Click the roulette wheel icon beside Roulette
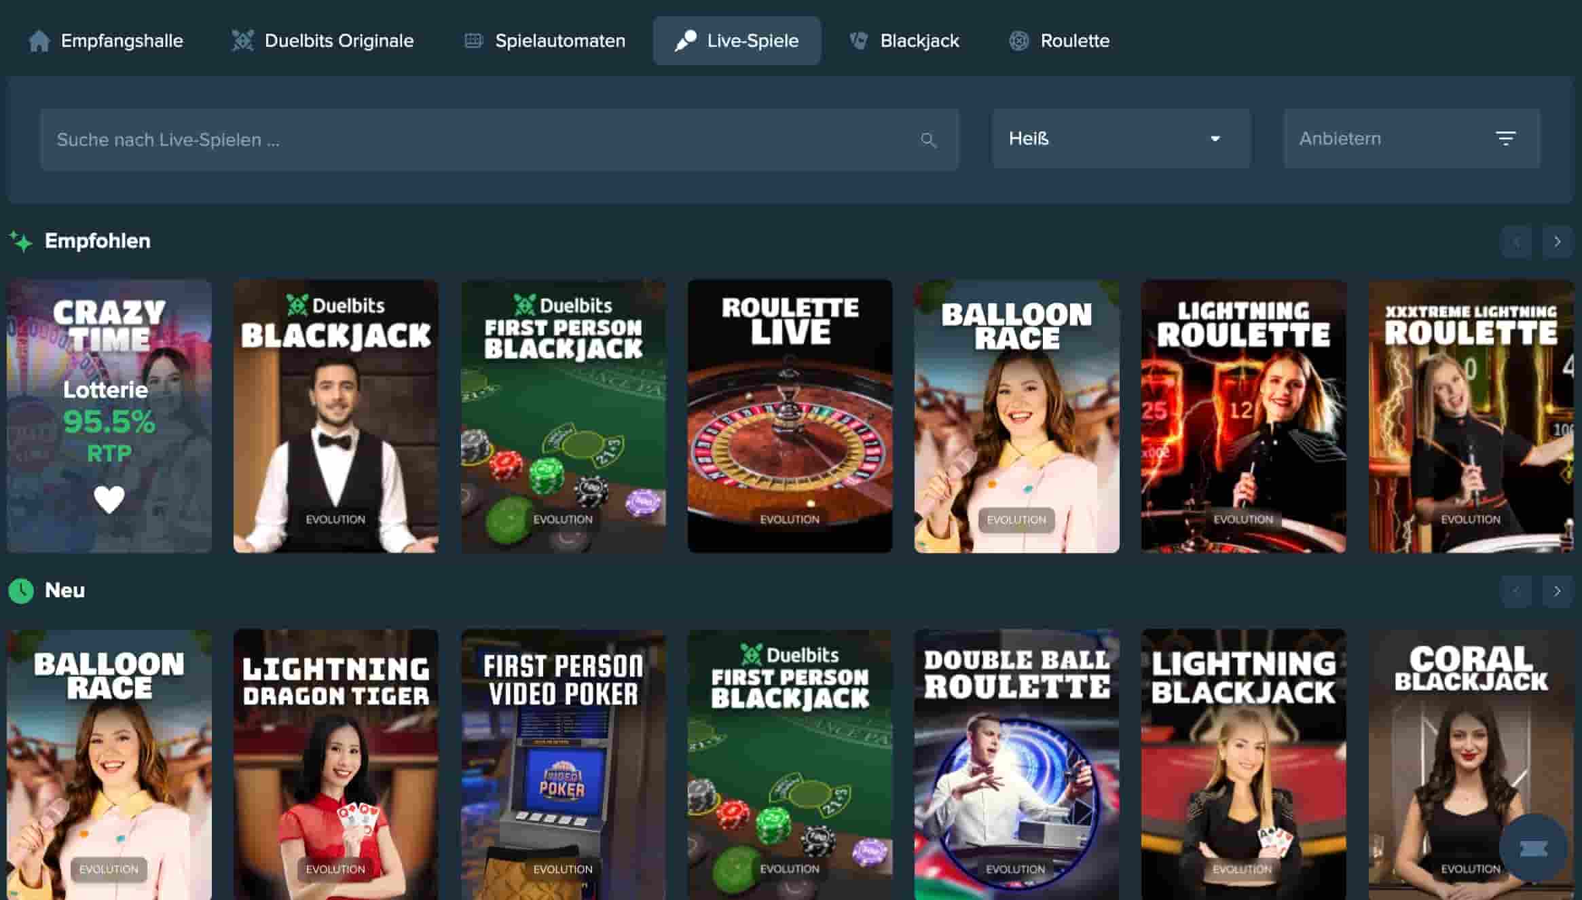This screenshot has width=1582, height=900. [x=1018, y=41]
